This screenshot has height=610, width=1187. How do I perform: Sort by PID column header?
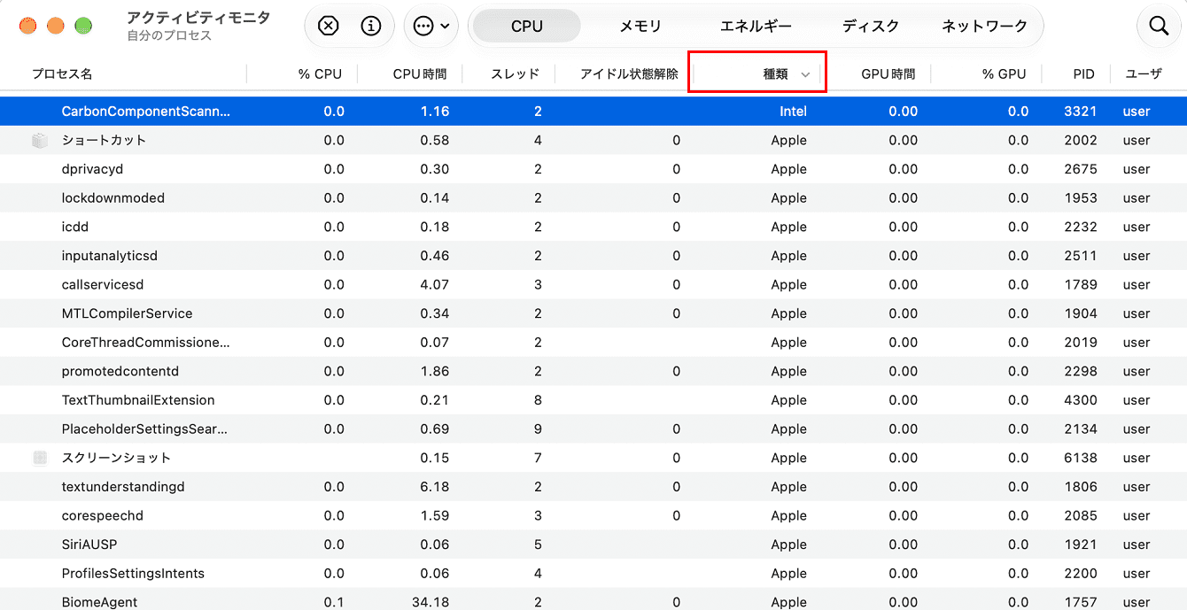1084,74
